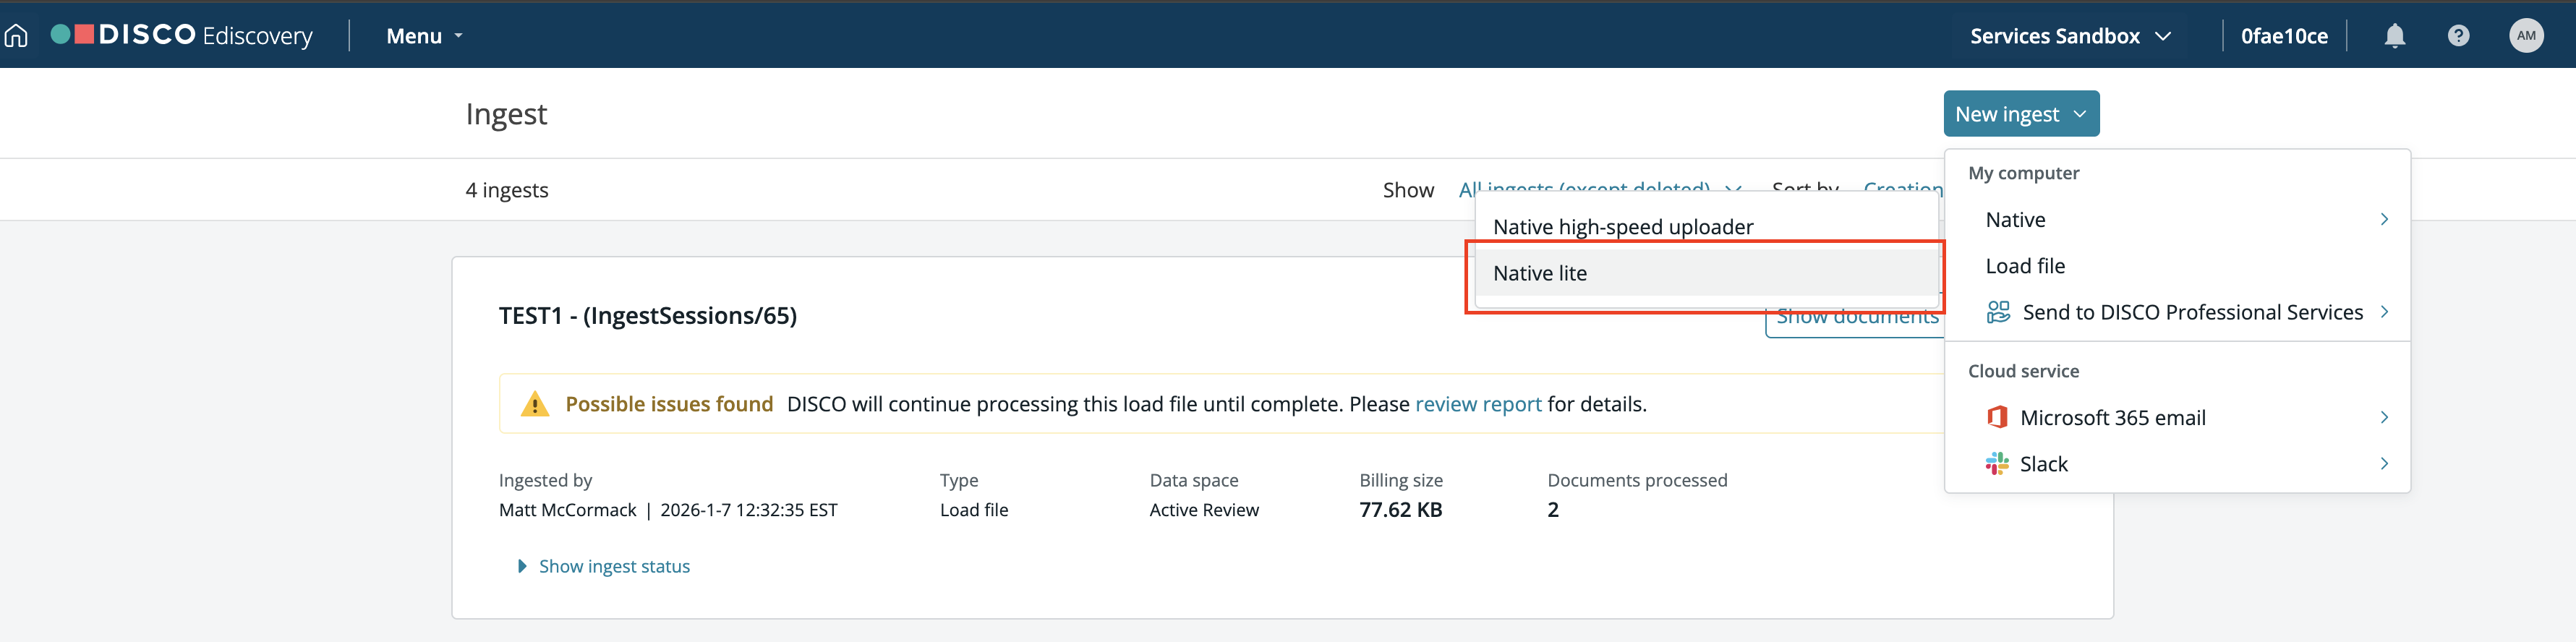Click the Creation sort option

click(1902, 189)
